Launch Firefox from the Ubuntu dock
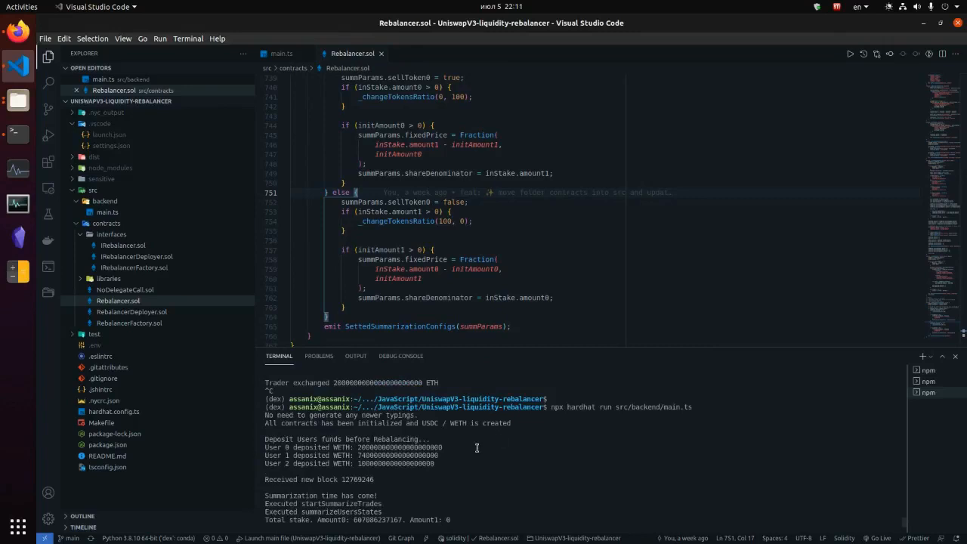 (18, 32)
